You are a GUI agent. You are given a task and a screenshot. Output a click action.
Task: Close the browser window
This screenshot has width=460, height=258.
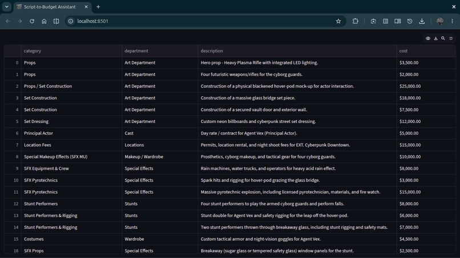click(454, 6)
